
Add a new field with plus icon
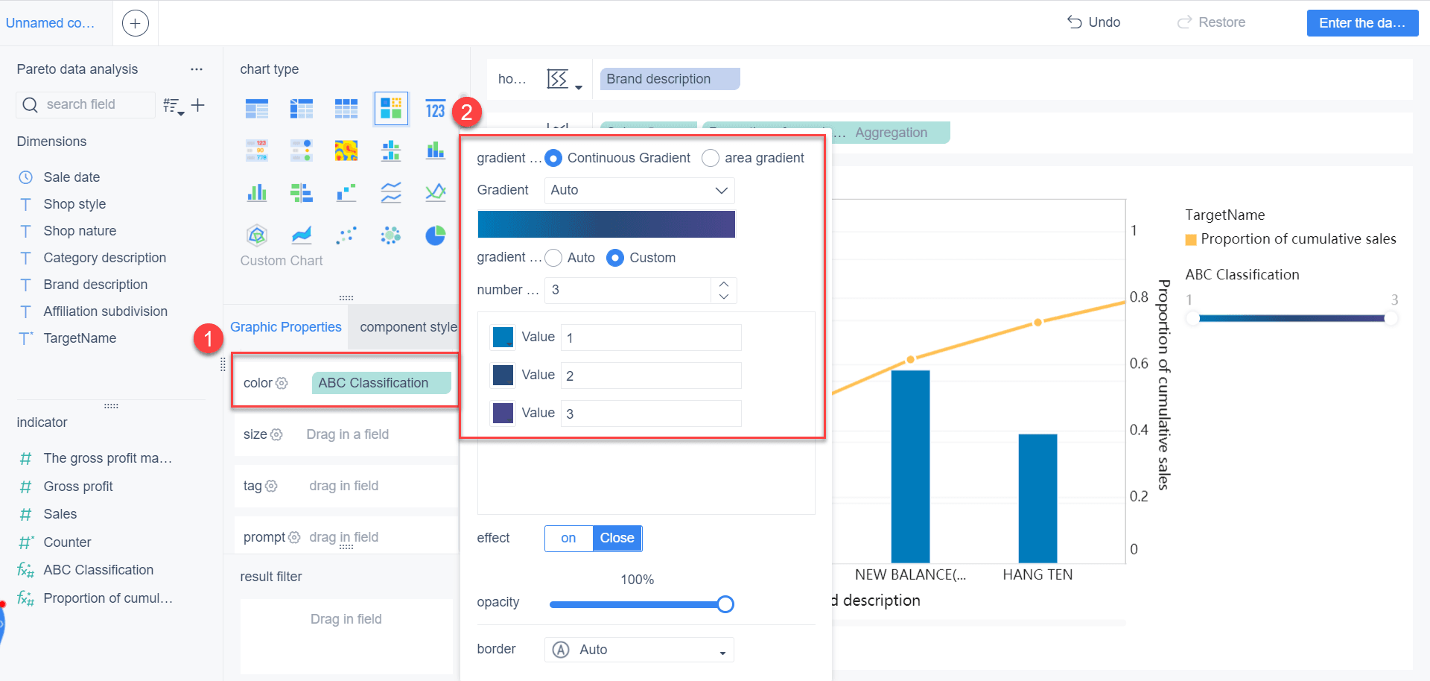coord(197,105)
